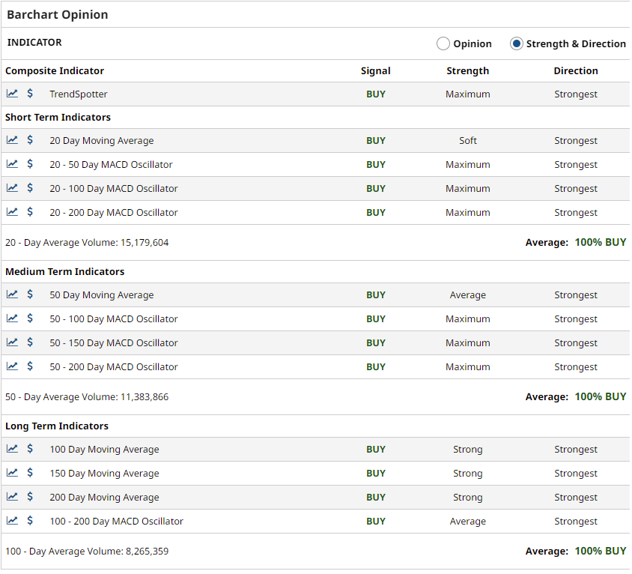The width and height of the screenshot is (632, 574).
Task: Open chart icon for TrendSpotter
Action: pyautogui.click(x=12, y=94)
